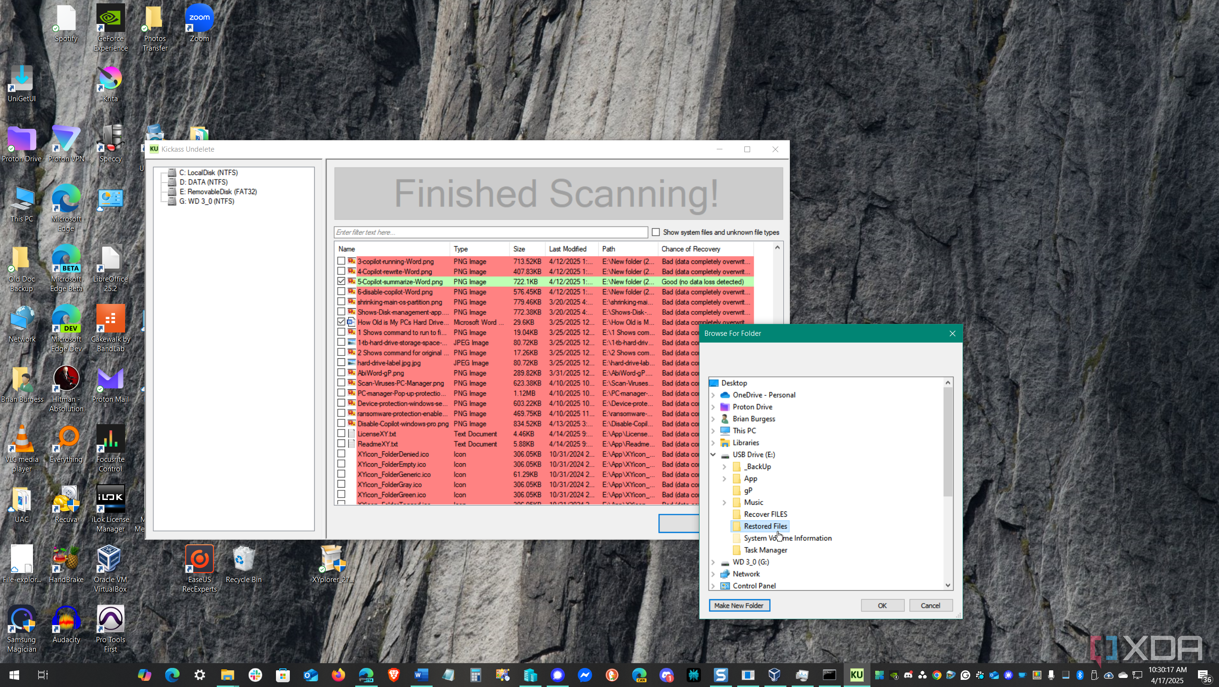Expand the OneDrive - Personal tree node

click(713, 395)
